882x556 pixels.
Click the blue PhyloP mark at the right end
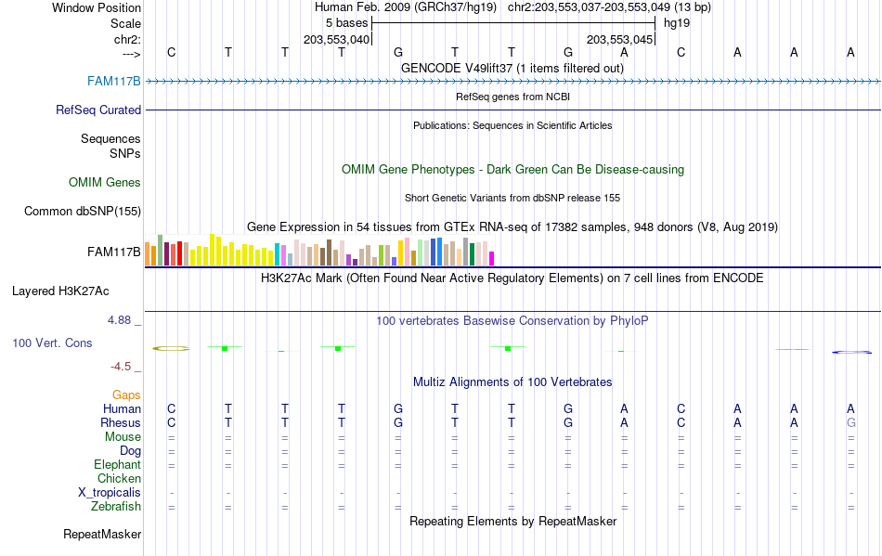(x=851, y=352)
